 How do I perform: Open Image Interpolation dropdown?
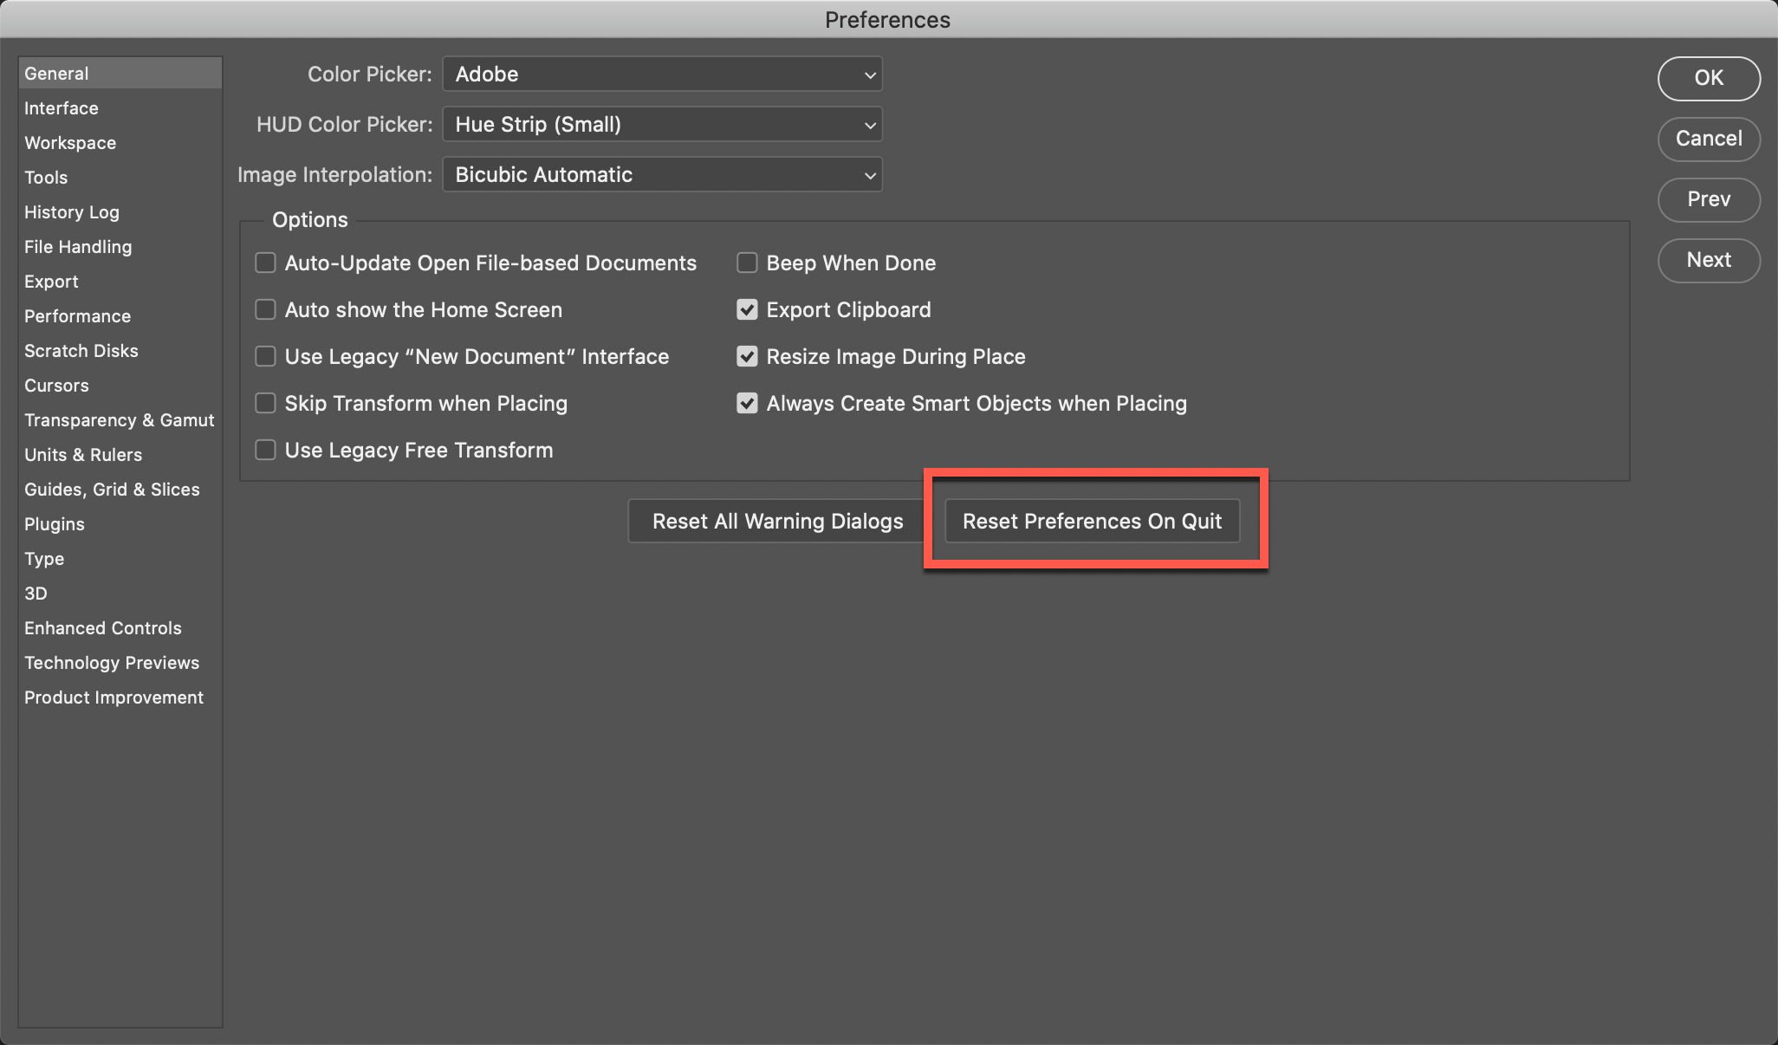[662, 175]
